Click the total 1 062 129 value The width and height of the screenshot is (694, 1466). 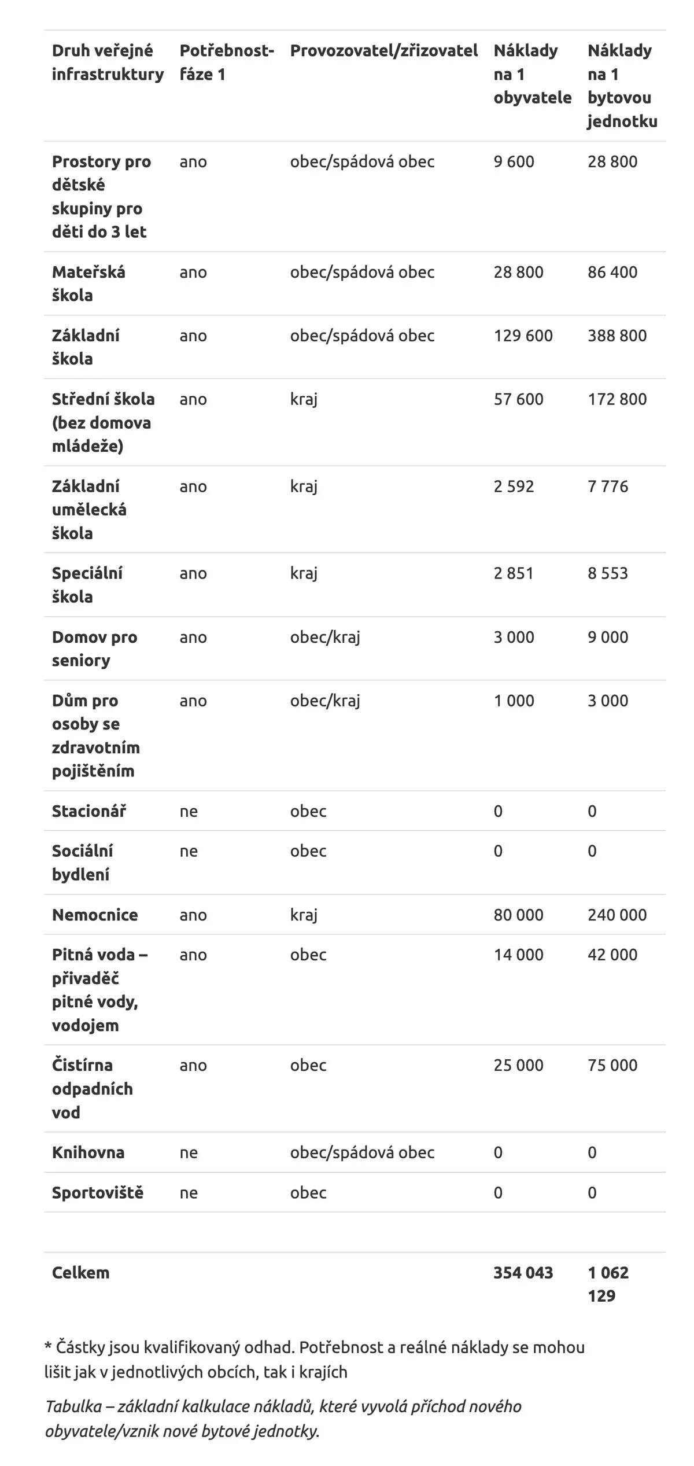coord(608,1284)
